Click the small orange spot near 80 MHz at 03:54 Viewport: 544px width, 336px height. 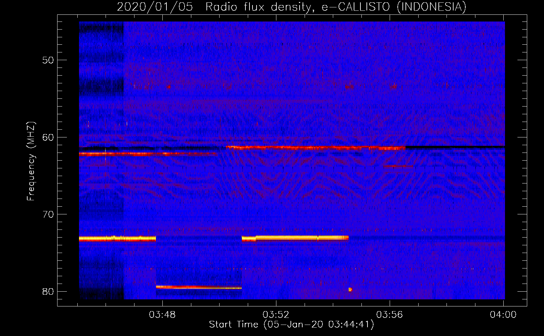click(350, 289)
